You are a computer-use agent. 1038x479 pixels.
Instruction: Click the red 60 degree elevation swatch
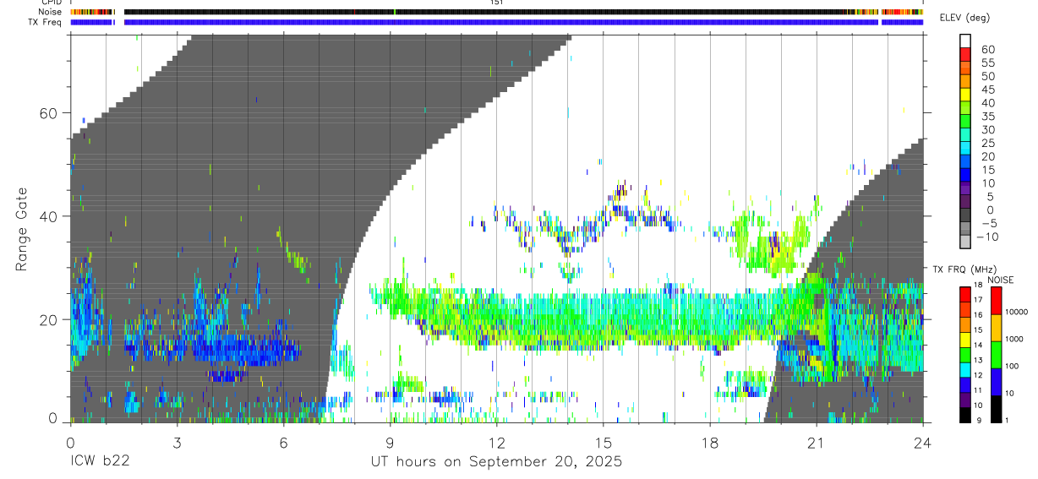[x=965, y=54]
